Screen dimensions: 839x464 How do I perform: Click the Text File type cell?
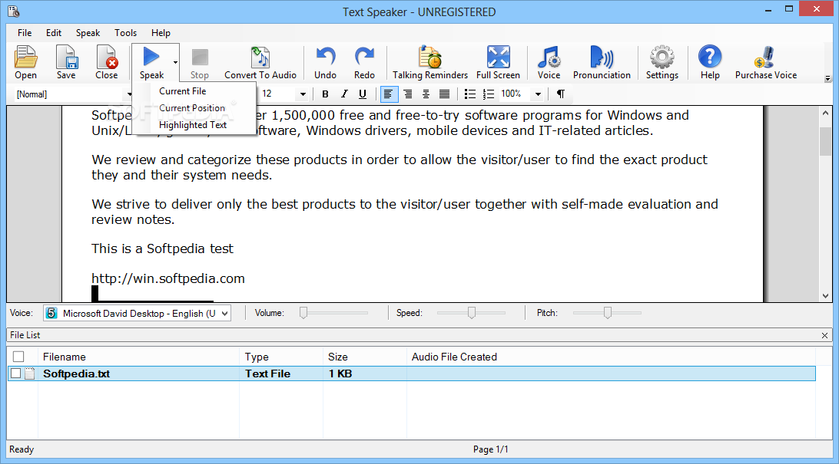click(x=267, y=374)
